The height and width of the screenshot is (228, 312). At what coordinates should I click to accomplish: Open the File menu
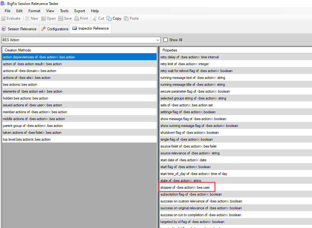coord(8,11)
